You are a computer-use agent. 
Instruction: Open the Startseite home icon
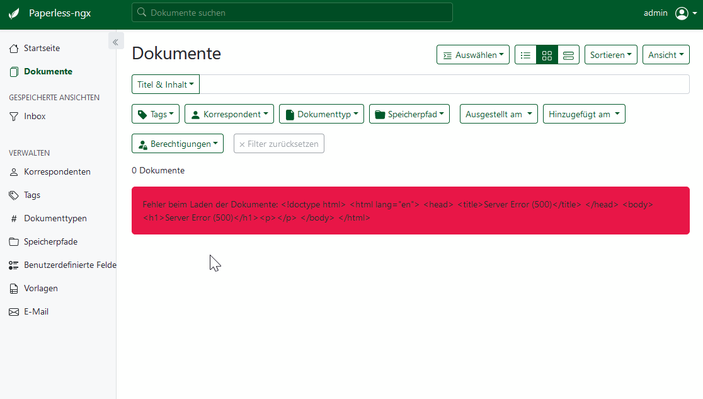[x=13, y=48]
